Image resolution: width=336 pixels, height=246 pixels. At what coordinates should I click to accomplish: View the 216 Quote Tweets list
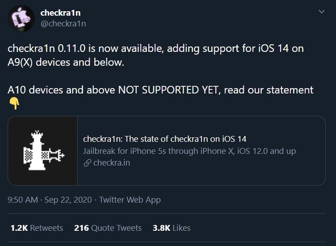108,228
